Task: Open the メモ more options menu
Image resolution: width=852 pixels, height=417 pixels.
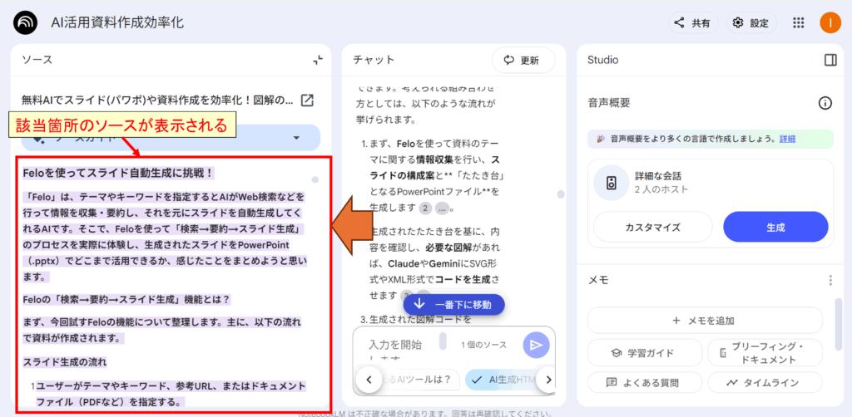Action: 830,280
